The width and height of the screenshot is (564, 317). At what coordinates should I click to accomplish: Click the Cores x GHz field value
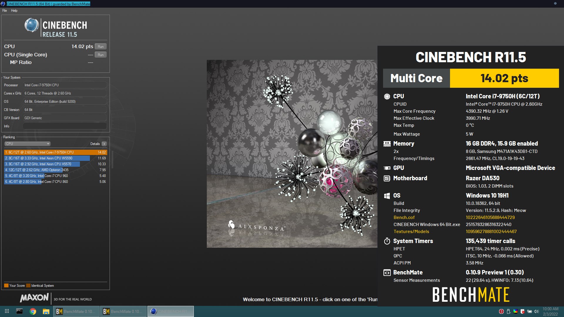(65, 93)
